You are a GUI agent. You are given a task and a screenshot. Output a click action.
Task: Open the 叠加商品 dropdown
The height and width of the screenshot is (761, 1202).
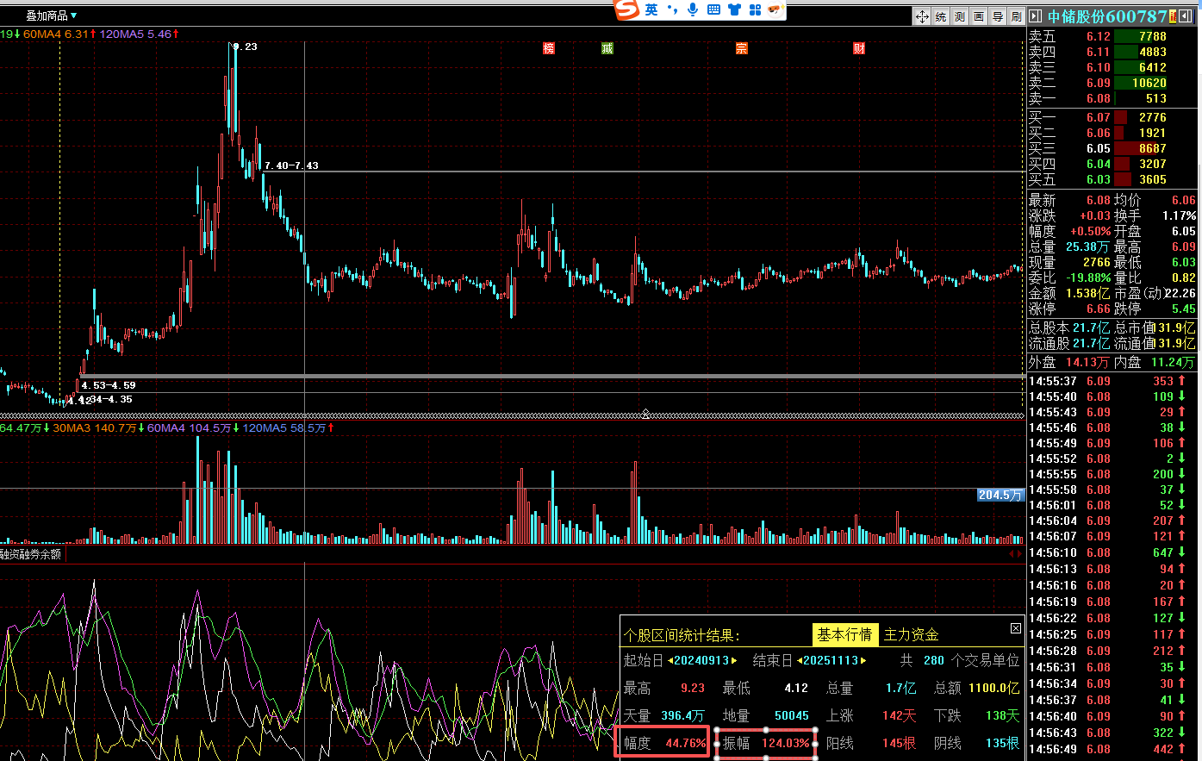tap(52, 16)
